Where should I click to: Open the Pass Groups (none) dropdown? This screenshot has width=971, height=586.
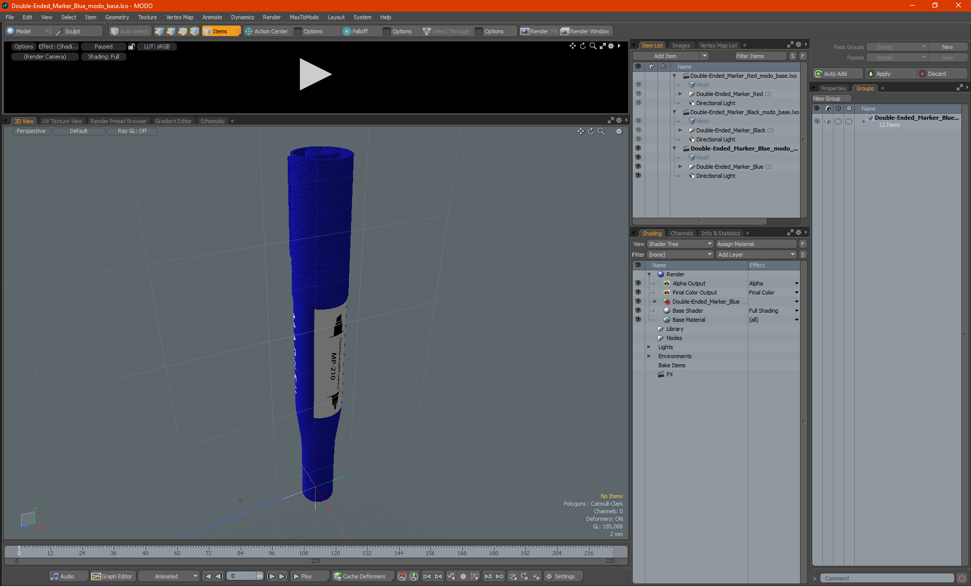(897, 47)
